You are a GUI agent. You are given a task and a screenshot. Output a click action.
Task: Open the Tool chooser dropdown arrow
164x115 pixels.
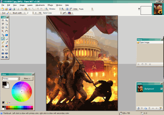[x=10, y=13]
